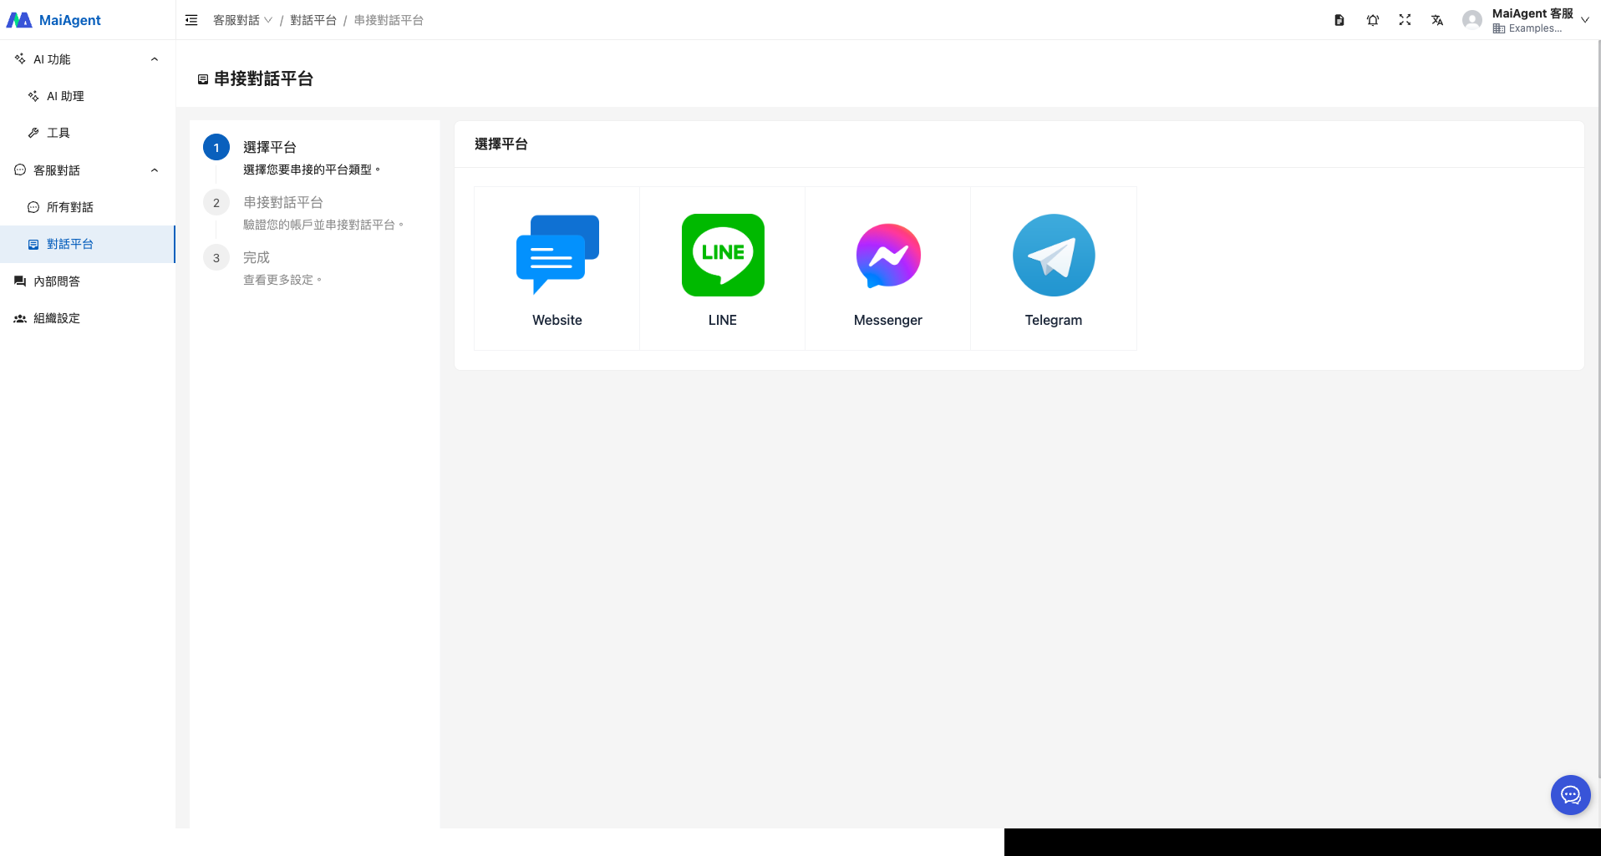Select the Telegram platform icon
Screen dimensions: 1601x856
[x=1054, y=256]
